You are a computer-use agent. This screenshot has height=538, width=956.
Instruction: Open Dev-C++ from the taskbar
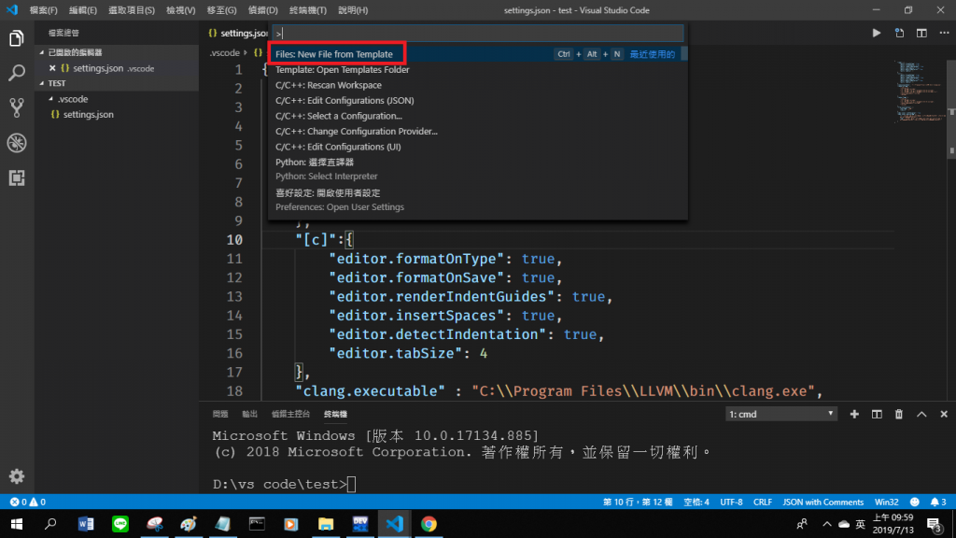point(359,524)
